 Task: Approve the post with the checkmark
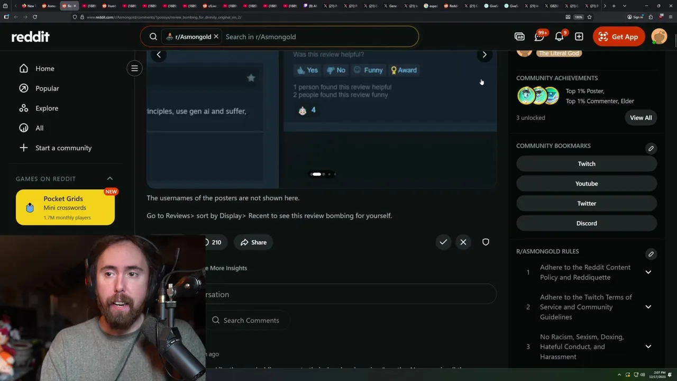click(443, 242)
